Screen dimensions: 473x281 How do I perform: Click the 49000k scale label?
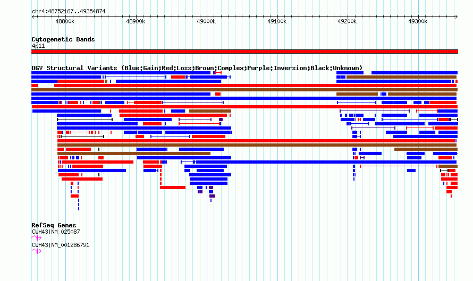point(206,21)
